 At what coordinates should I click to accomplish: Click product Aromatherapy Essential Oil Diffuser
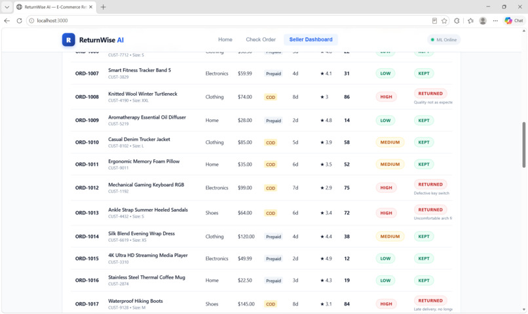[x=147, y=117]
